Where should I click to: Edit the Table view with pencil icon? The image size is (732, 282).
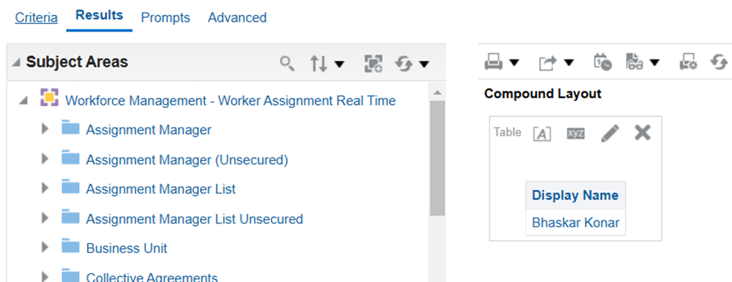[x=610, y=133]
